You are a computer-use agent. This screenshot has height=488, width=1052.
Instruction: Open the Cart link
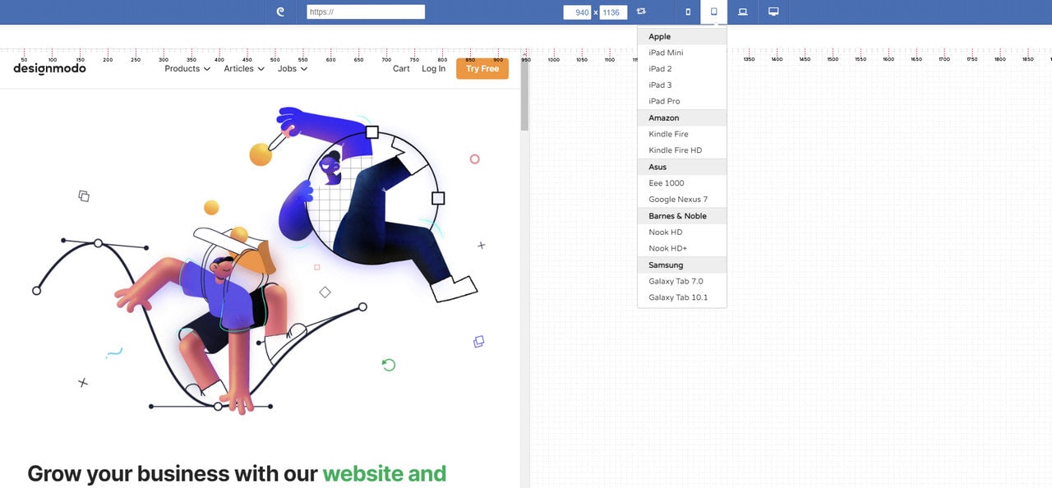[401, 69]
